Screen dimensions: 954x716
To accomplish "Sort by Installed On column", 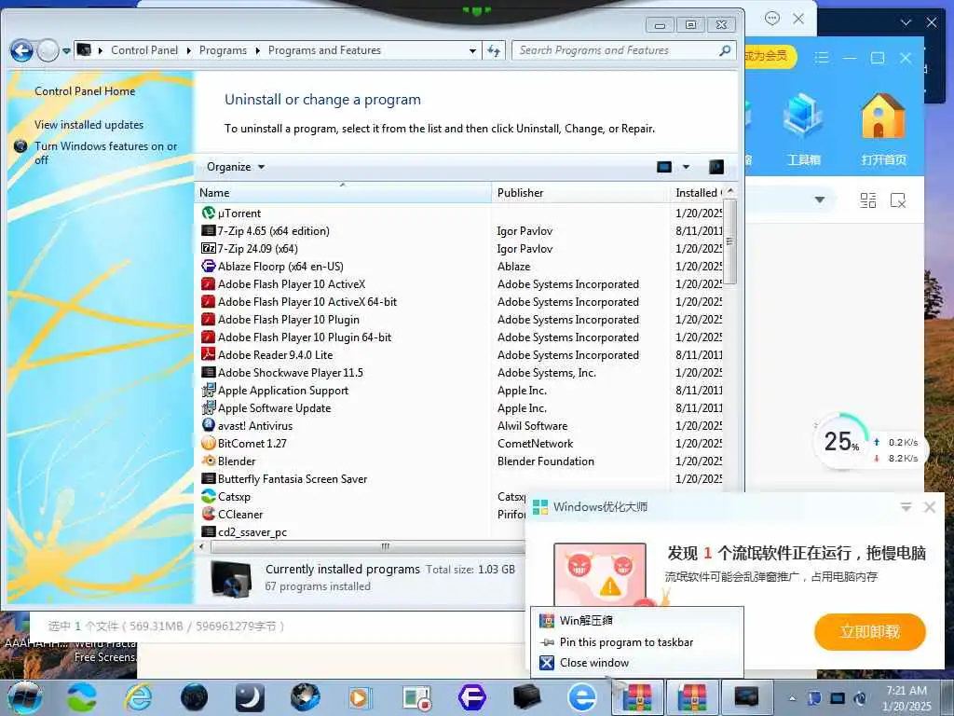I will 696,192.
